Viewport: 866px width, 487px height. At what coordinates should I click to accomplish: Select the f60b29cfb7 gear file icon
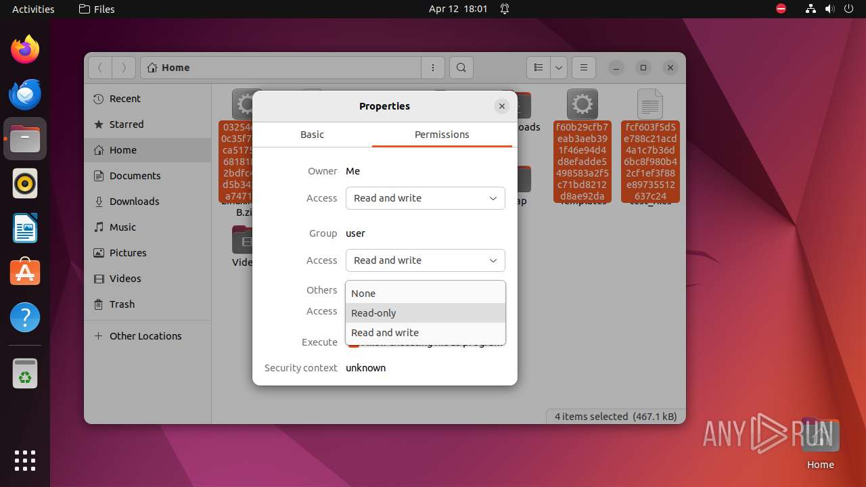tap(582, 105)
